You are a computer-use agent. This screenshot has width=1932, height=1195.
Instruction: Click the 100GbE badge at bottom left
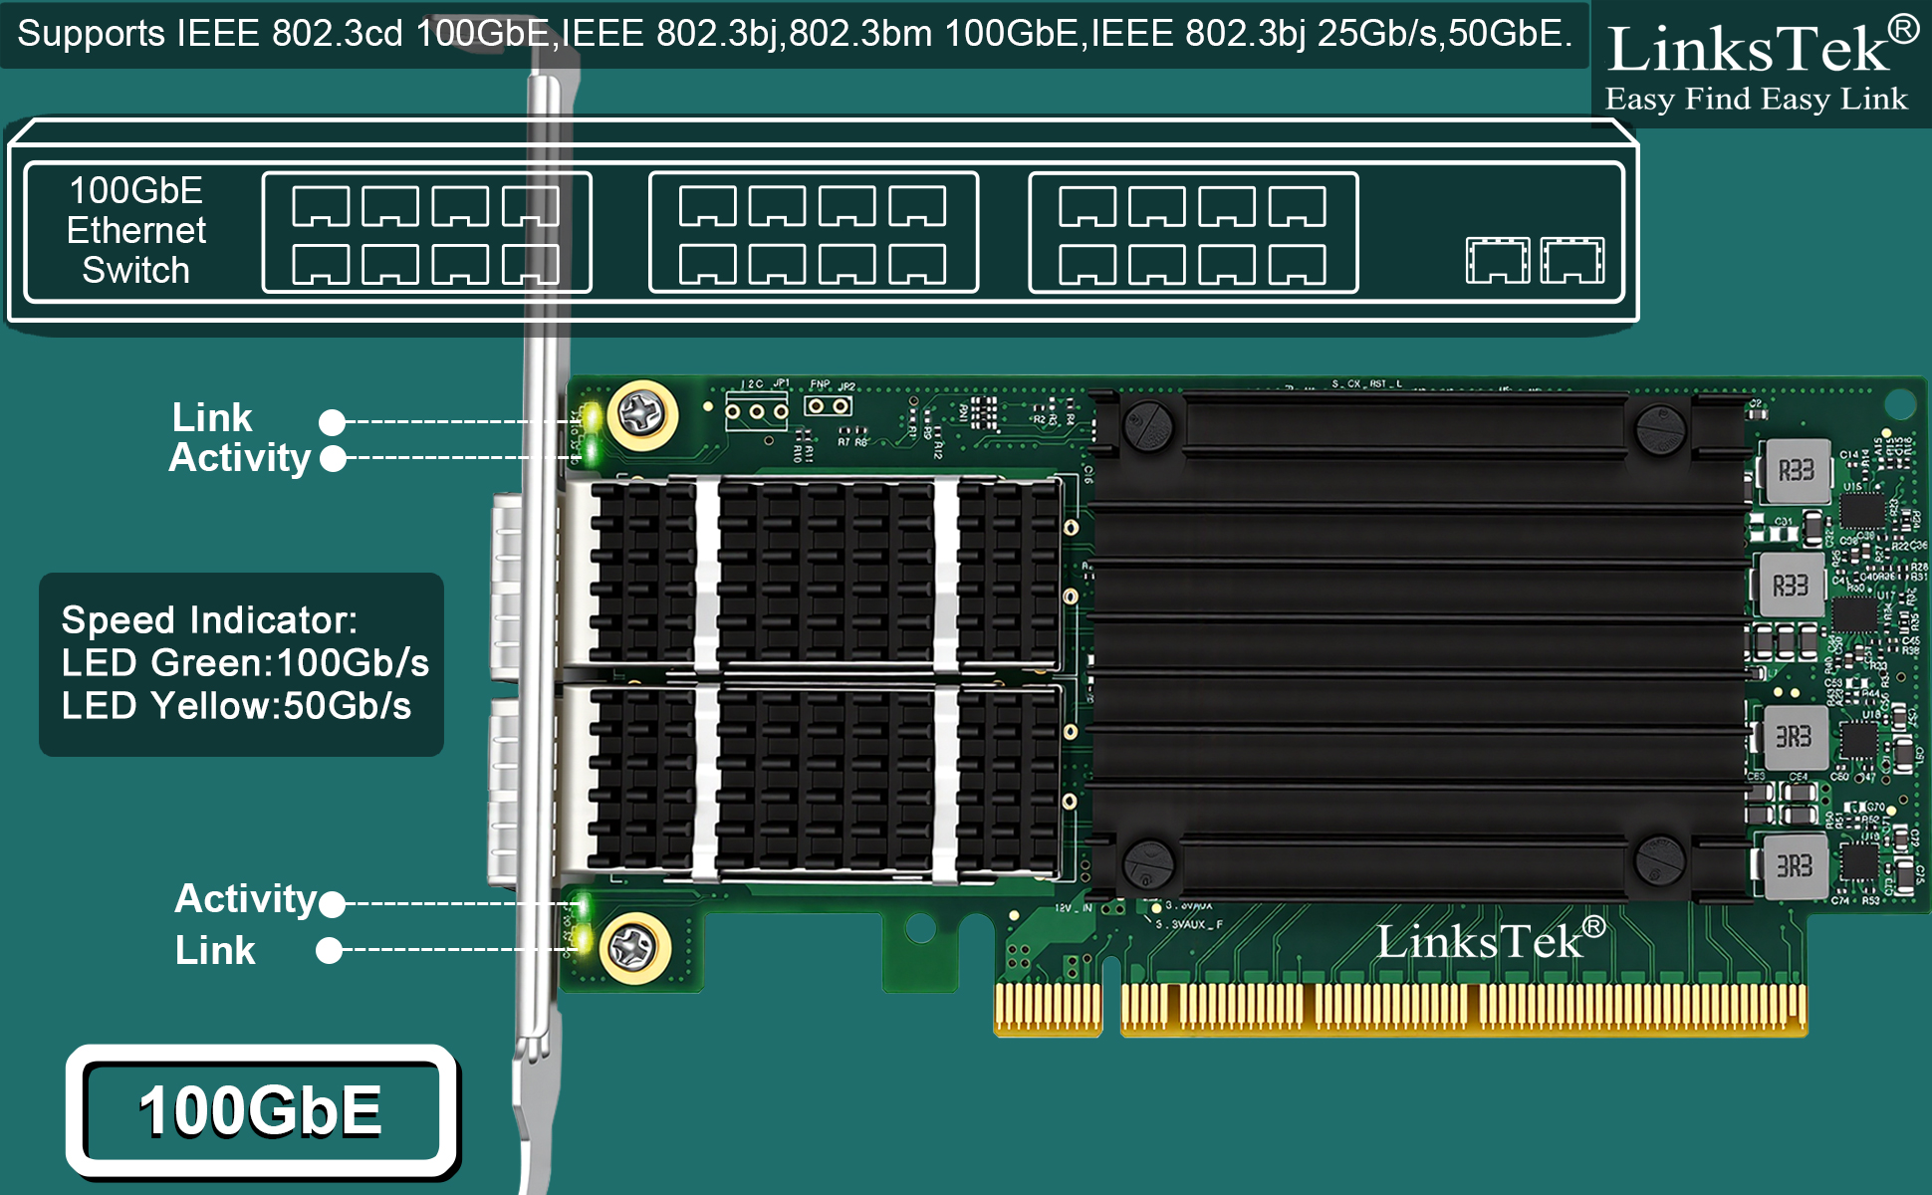(262, 1111)
